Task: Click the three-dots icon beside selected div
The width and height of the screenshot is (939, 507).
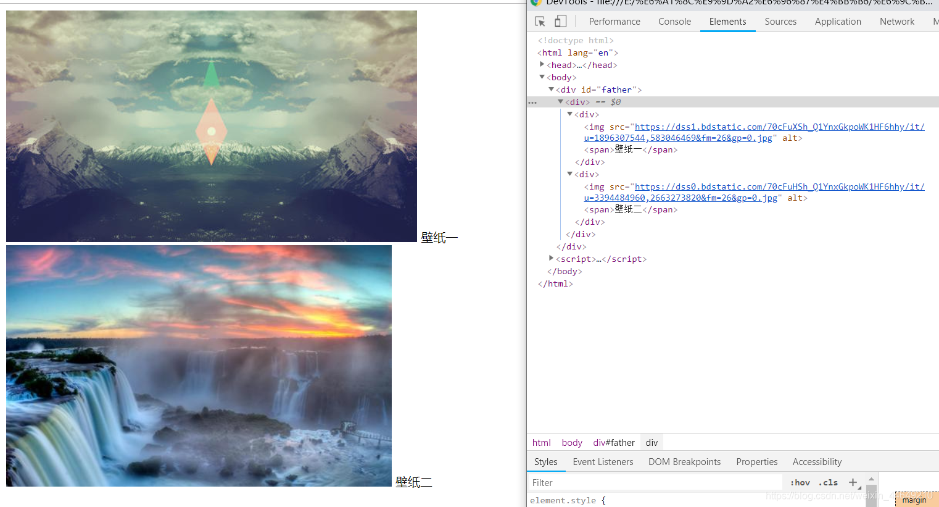Action: [532, 103]
